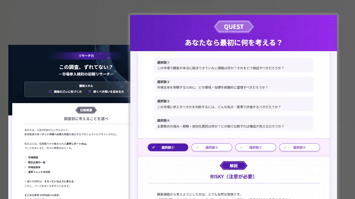Click checkbox icon beside 解くべき問いを定める力
Image resolution: width=355 pixels, height=199 pixels.
90,91
